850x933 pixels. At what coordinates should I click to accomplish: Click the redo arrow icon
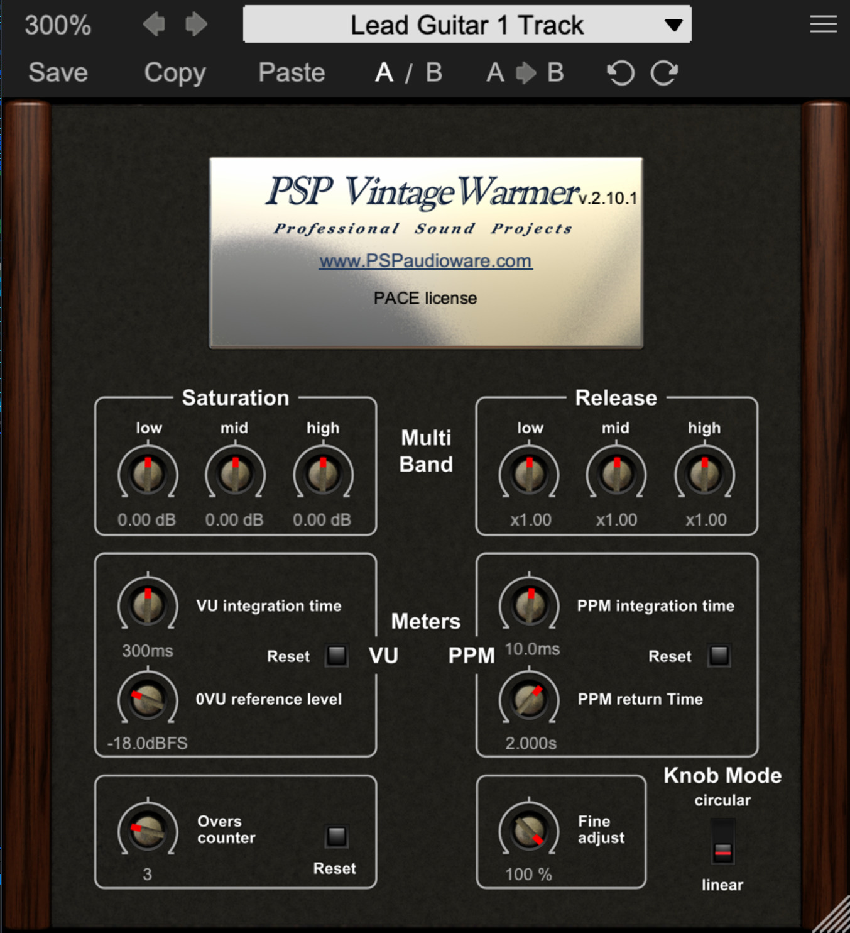click(x=664, y=73)
